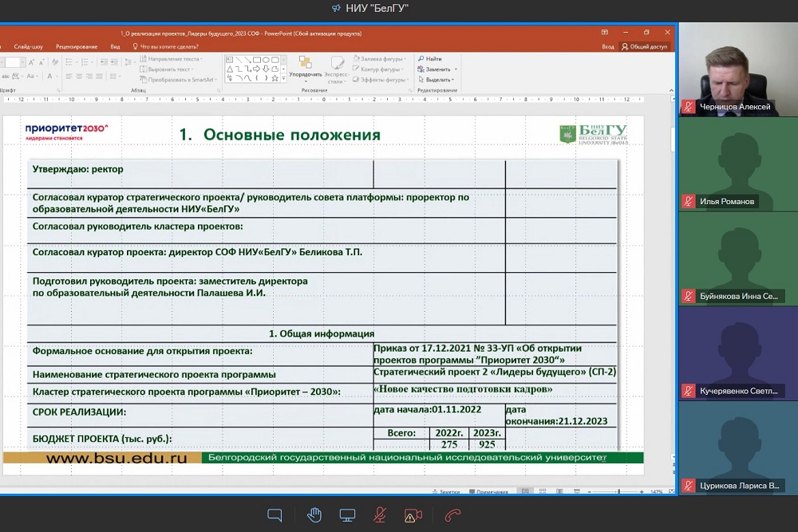This screenshot has width=798, height=532.
Task: Increase font size in PowerPoint ribbon
Action: 32,62
